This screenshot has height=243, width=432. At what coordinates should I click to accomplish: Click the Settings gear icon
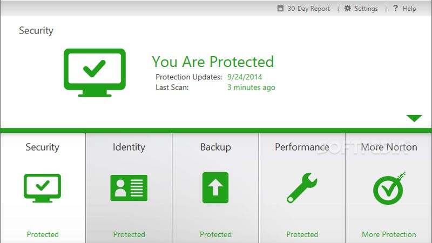click(x=348, y=8)
